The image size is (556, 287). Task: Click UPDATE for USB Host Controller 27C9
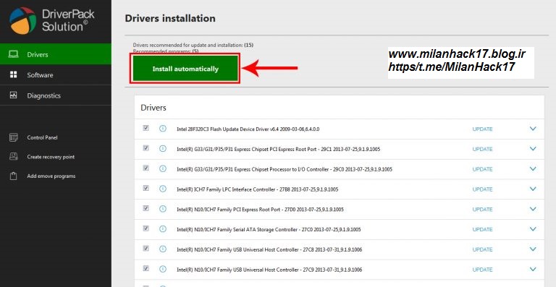tap(482, 270)
